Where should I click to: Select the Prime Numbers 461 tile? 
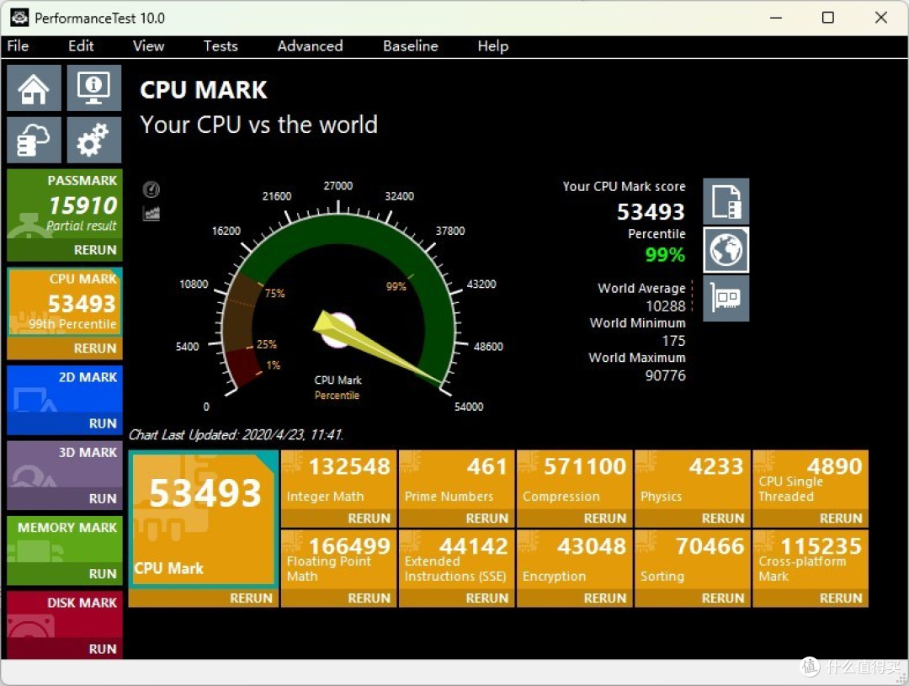click(457, 480)
